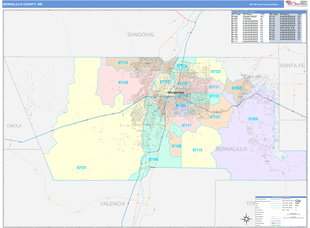Click the BERNALILLO county name on the map
Viewport: 310px width, 228px height.
(231, 149)
